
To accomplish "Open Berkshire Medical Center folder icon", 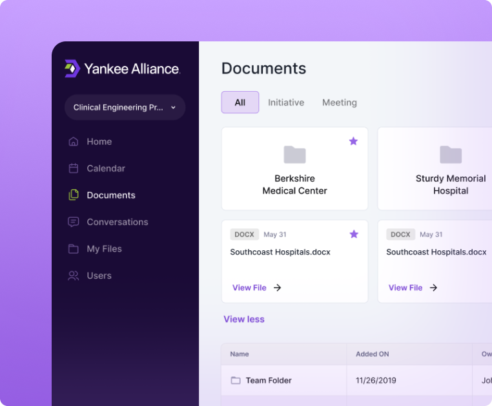I will coord(294,155).
